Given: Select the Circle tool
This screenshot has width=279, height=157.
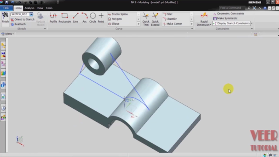Looking at the screenshot, I should tap(93, 18).
